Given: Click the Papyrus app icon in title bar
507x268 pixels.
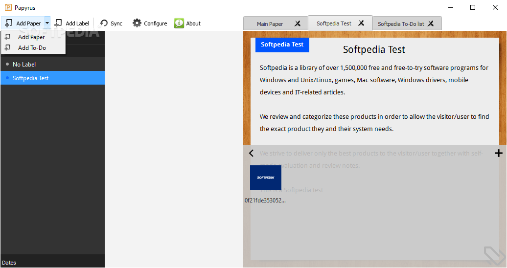Looking at the screenshot, I should point(8,7).
